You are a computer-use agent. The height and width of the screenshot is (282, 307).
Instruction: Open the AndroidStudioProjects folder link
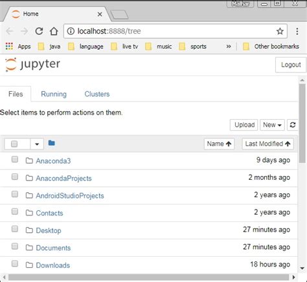[x=70, y=196]
